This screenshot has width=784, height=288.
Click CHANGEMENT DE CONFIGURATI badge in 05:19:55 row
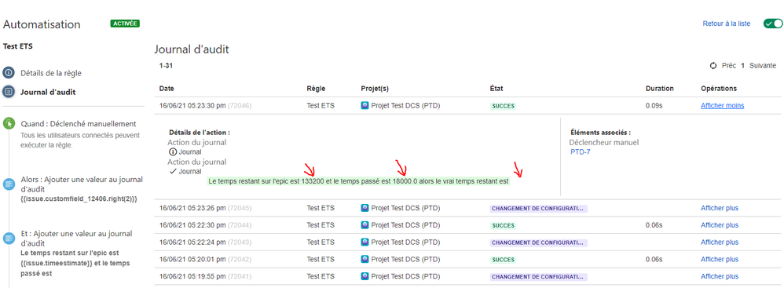538,276
